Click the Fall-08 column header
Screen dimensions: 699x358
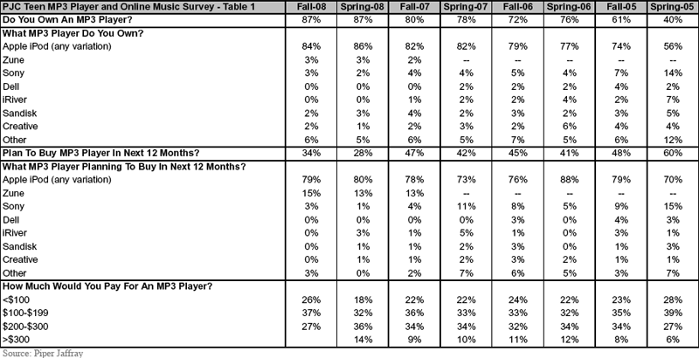pos(311,7)
